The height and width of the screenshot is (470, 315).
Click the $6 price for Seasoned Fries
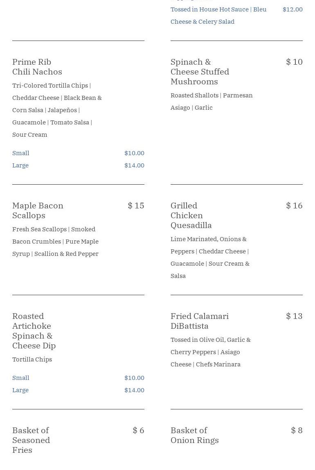pyautogui.click(x=138, y=430)
